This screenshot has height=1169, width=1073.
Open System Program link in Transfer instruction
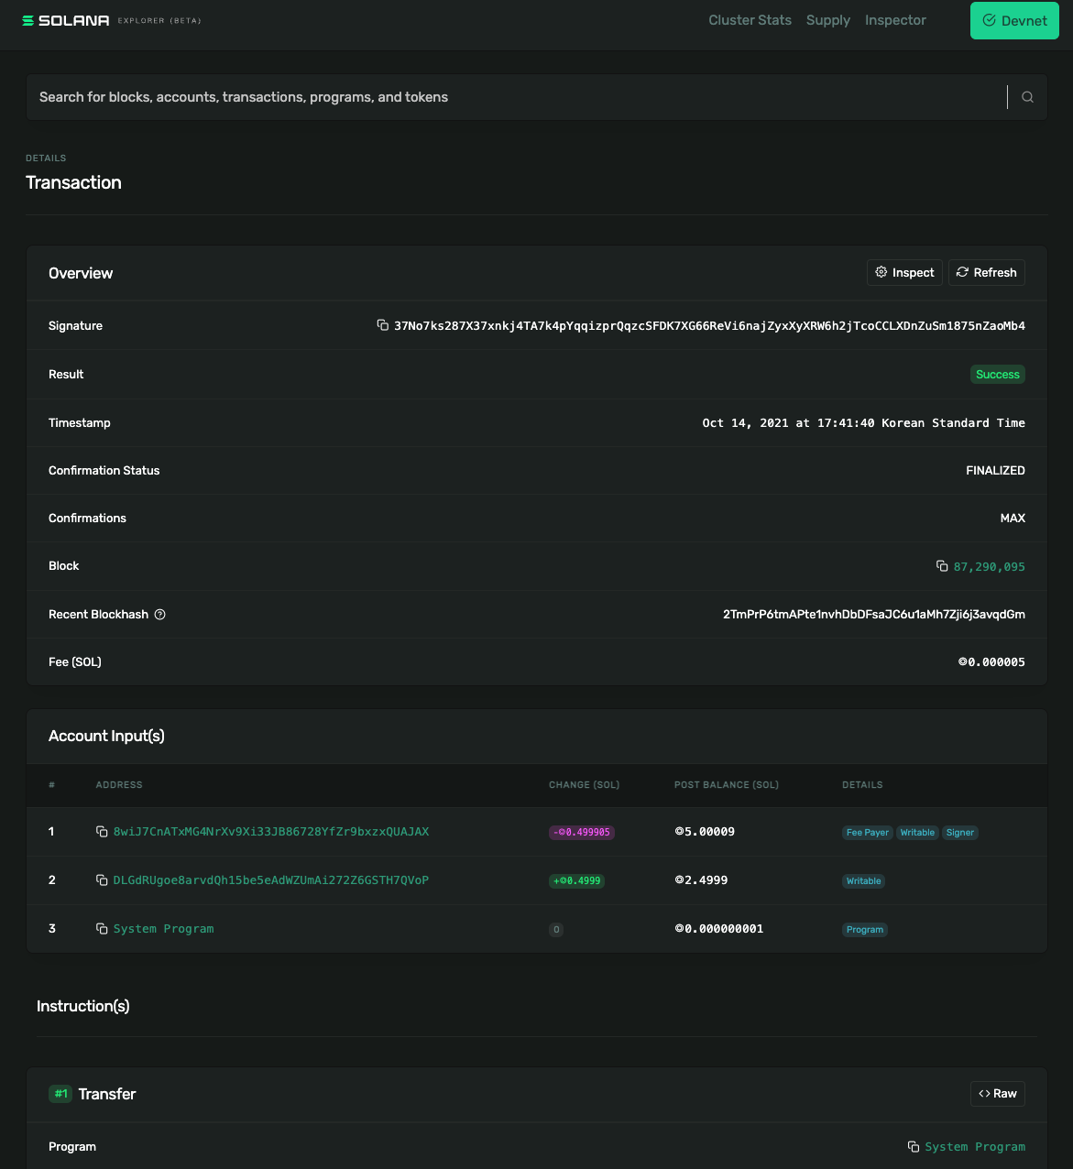point(975,1147)
